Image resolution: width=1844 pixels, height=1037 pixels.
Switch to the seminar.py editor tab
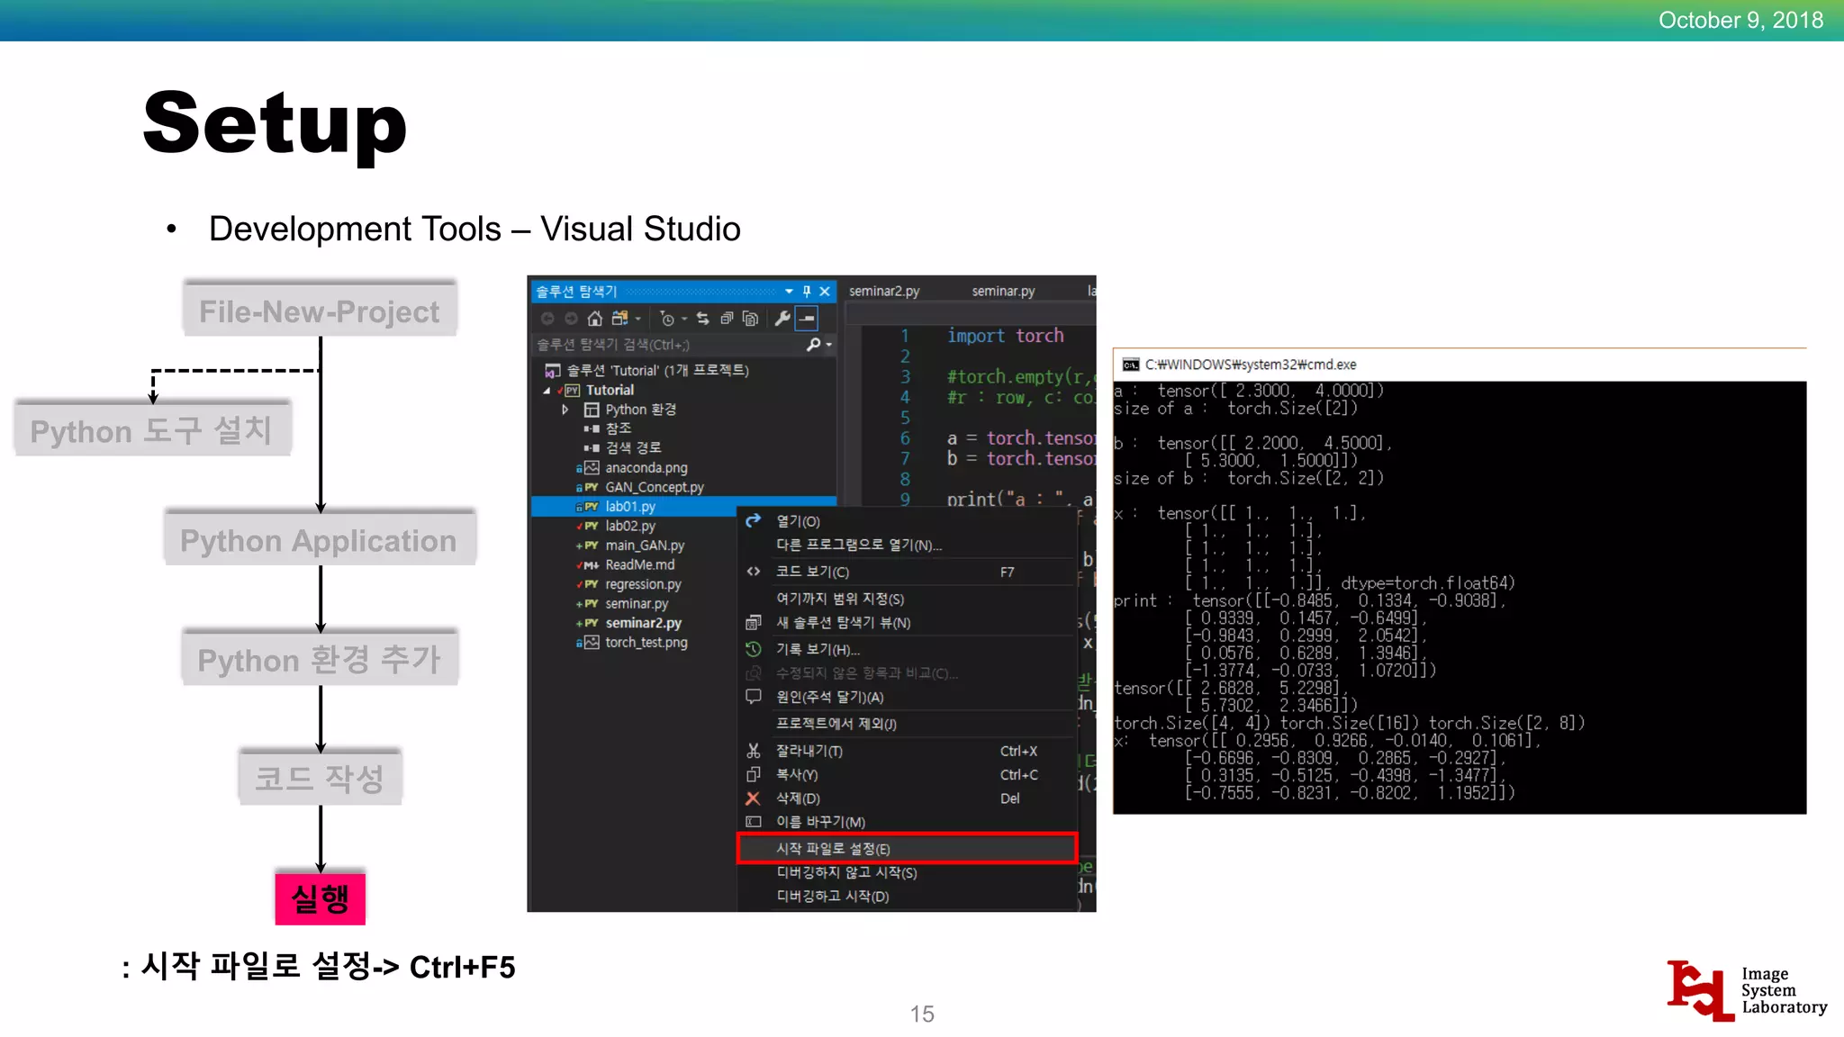coord(1003,292)
